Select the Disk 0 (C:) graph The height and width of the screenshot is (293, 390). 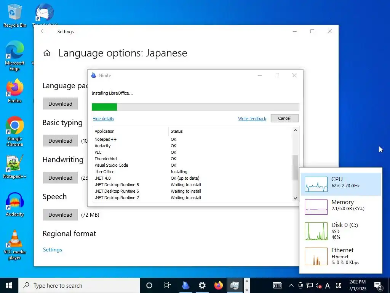click(x=316, y=231)
